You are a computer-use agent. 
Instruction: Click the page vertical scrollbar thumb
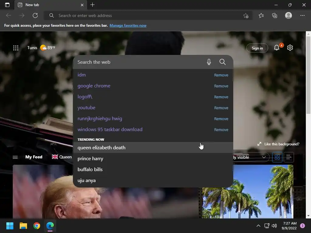point(308,76)
